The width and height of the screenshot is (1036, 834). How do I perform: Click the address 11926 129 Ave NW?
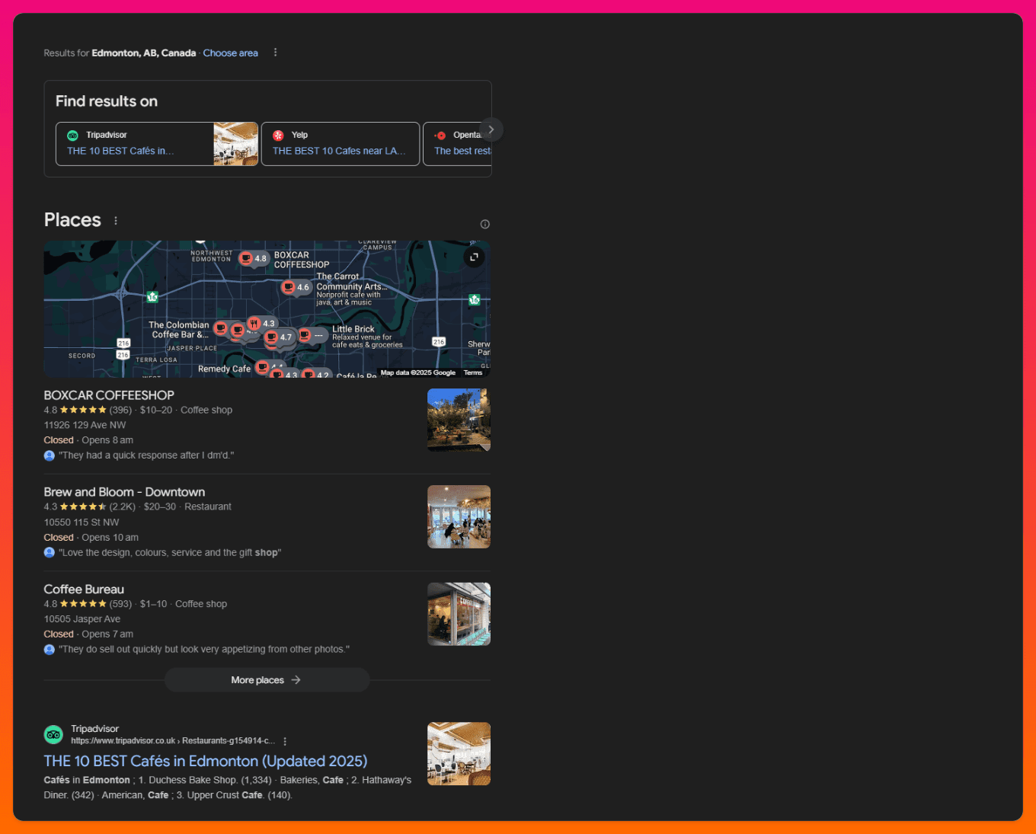(85, 425)
